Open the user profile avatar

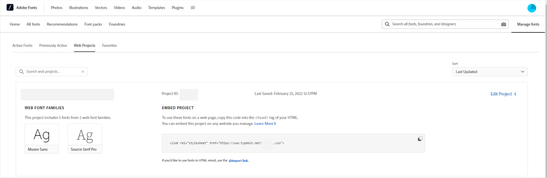[532, 8]
